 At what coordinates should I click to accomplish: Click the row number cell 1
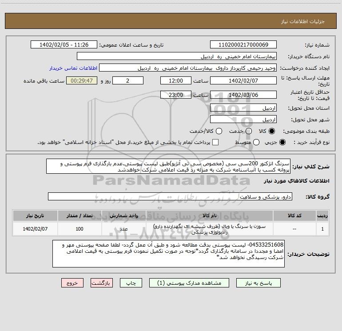tap(322, 229)
